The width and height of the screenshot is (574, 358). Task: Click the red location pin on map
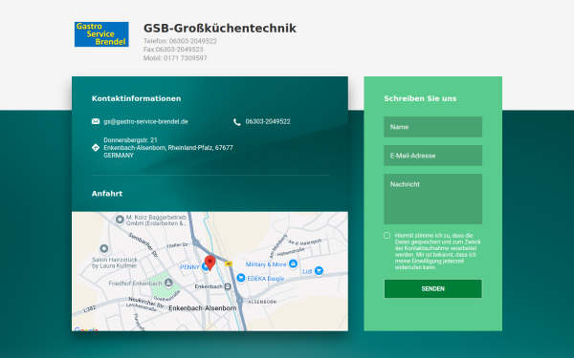pyautogui.click(x=210, y=263)
